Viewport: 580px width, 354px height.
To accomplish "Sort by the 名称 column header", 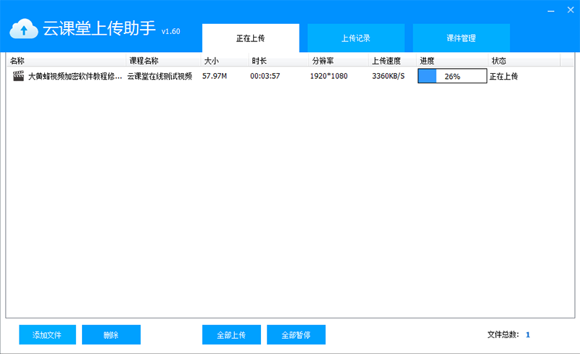I will click(x=17, y=61).
